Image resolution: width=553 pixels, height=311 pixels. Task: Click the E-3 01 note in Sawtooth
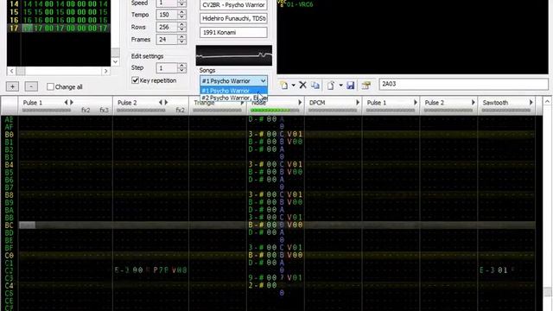pyautogui.click(x=493, y=270)
